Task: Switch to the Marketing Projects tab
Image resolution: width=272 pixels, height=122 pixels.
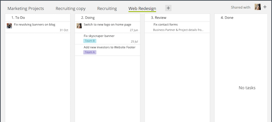Action: coord(26,9)
